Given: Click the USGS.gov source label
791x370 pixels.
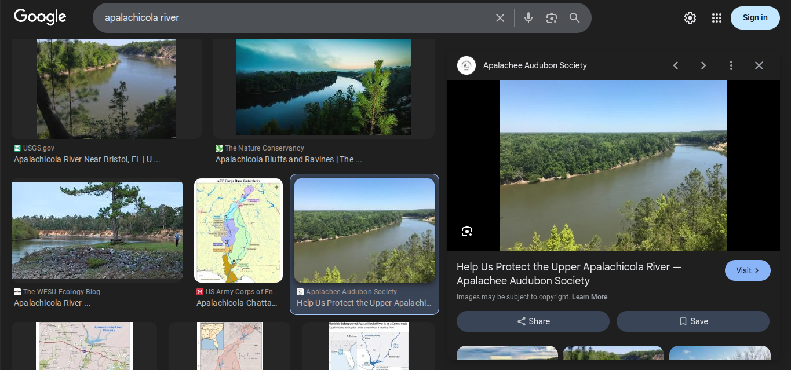Looking at the screenshot, I should click(x=39, y=148).
